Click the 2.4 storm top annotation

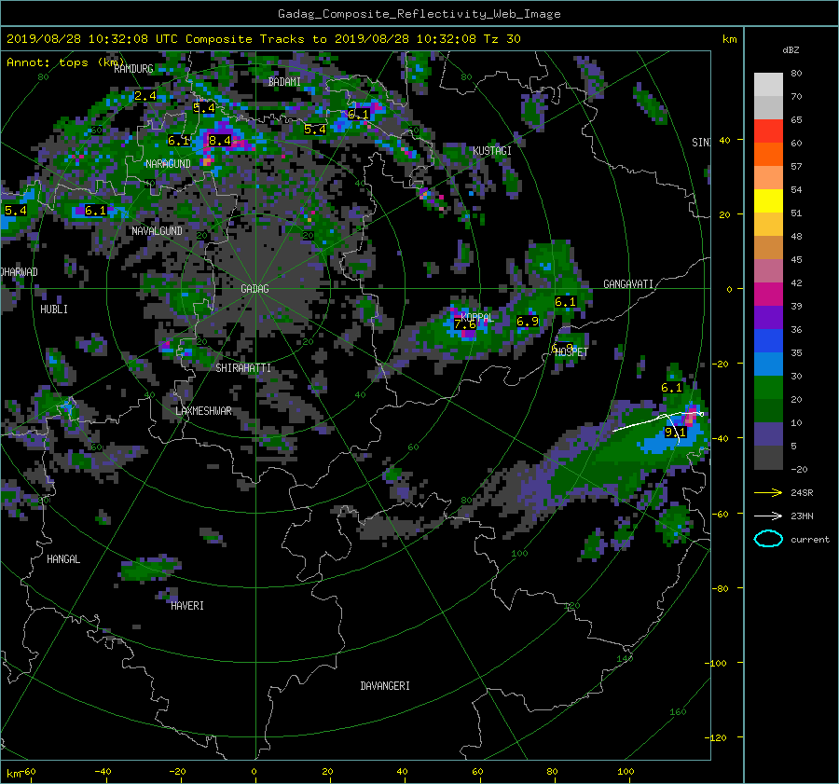pyautogui.click(x=145, y=96)
